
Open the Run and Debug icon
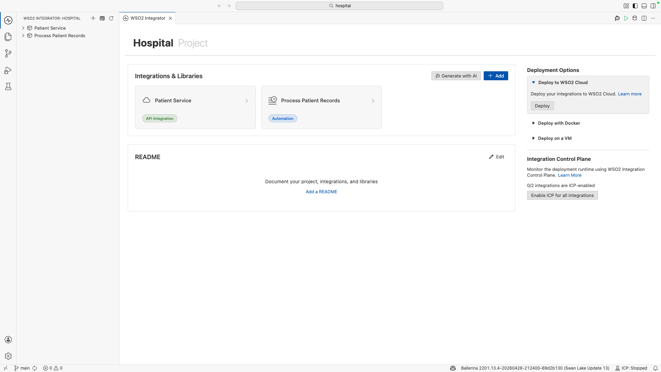(x=8, y=70)
